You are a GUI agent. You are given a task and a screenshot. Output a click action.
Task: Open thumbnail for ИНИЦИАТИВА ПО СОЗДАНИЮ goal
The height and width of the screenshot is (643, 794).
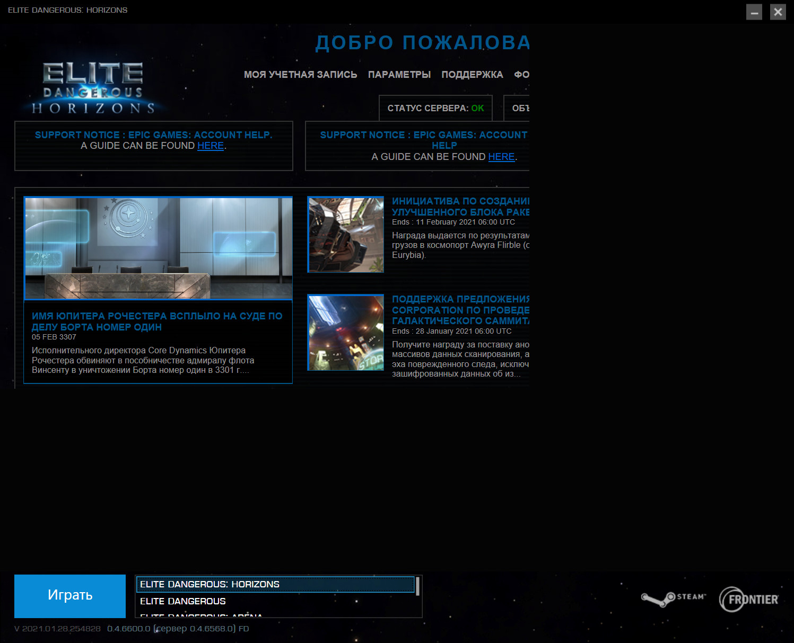345,235
